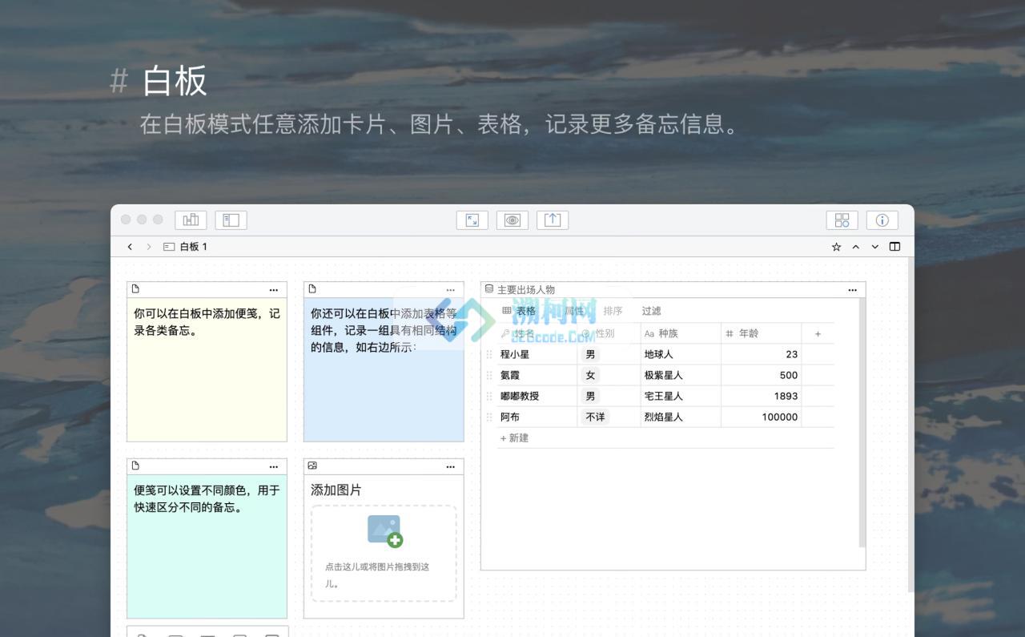
Task: Open the more menu of blue note
Action: [450, 290]
